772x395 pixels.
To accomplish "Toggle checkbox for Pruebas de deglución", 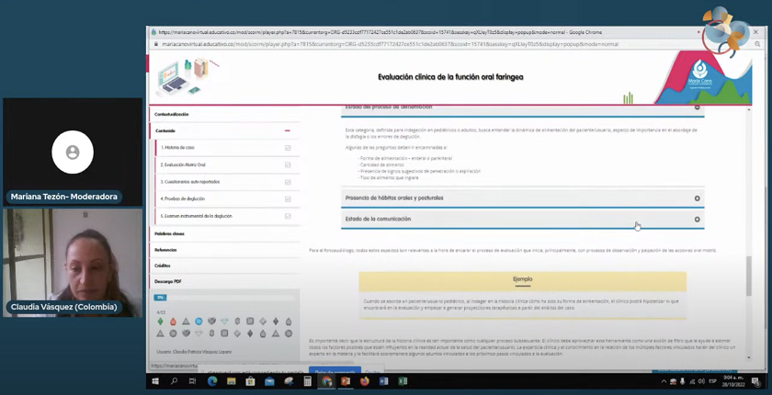I will point(288,199).
